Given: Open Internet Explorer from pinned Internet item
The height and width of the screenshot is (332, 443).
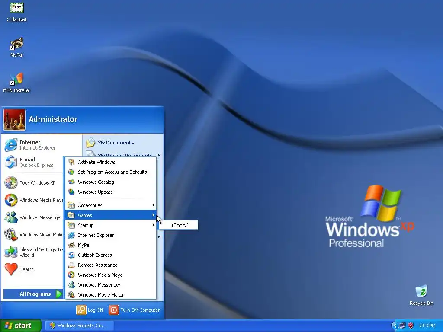Looking at the screenshot, I should (32, 145).
